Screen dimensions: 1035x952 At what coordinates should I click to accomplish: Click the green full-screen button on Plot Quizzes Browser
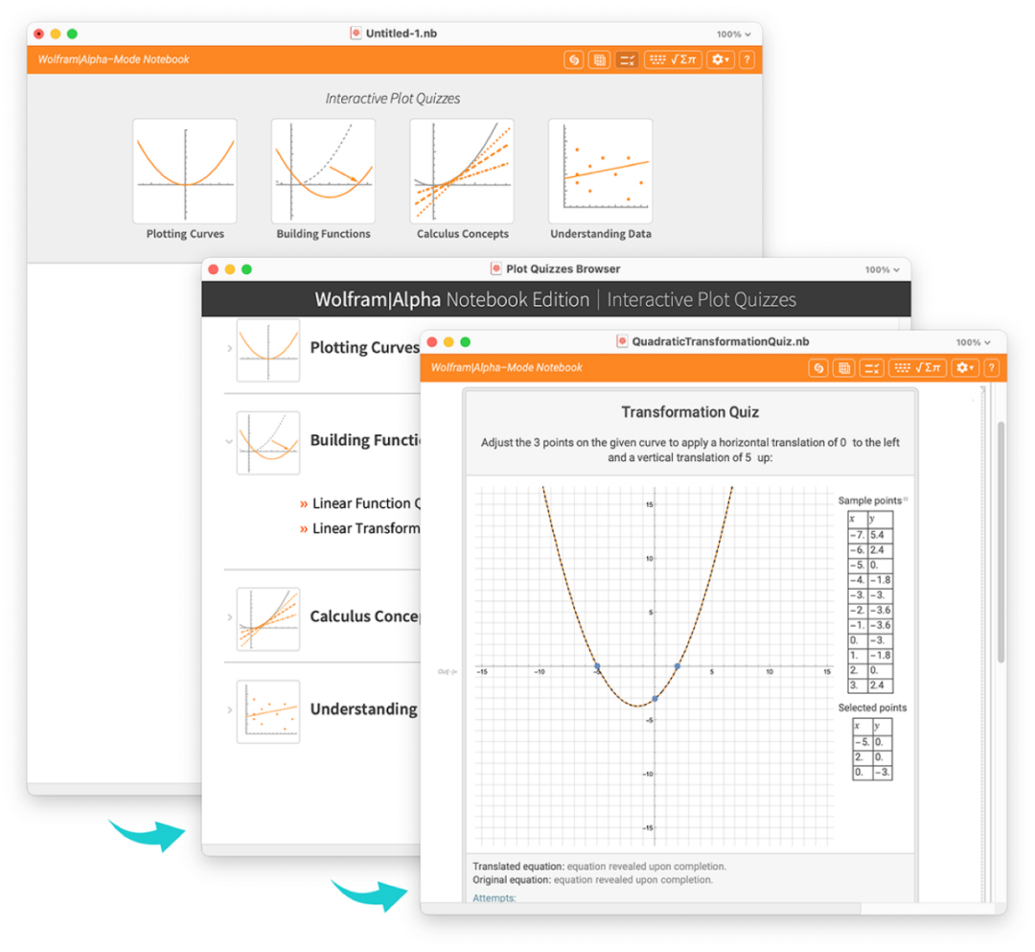click(247, 269)
